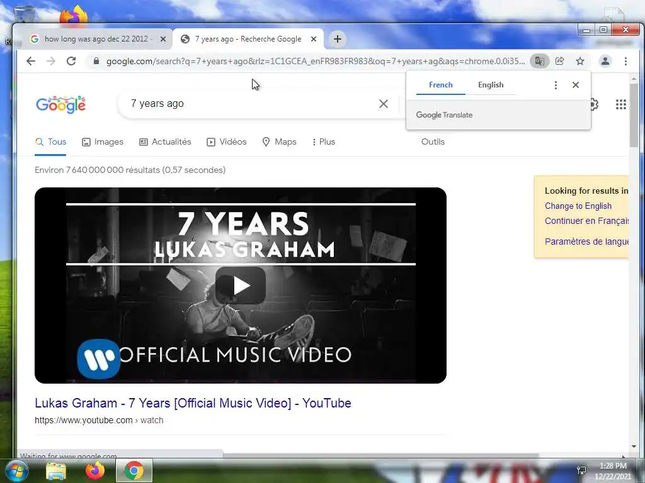The height and width of the screenshot is (483, 645).
Task: Click the Recycle Bin desktop icon
Action: 24,14
